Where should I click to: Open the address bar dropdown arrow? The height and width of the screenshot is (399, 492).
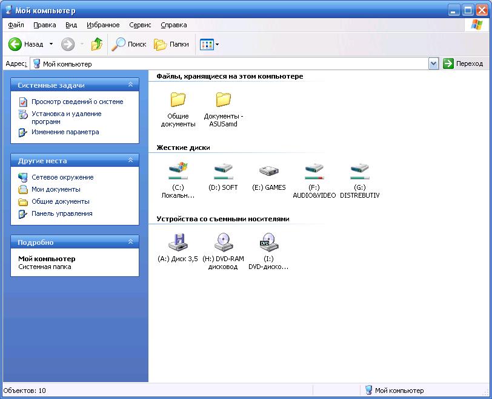[433, 63]
